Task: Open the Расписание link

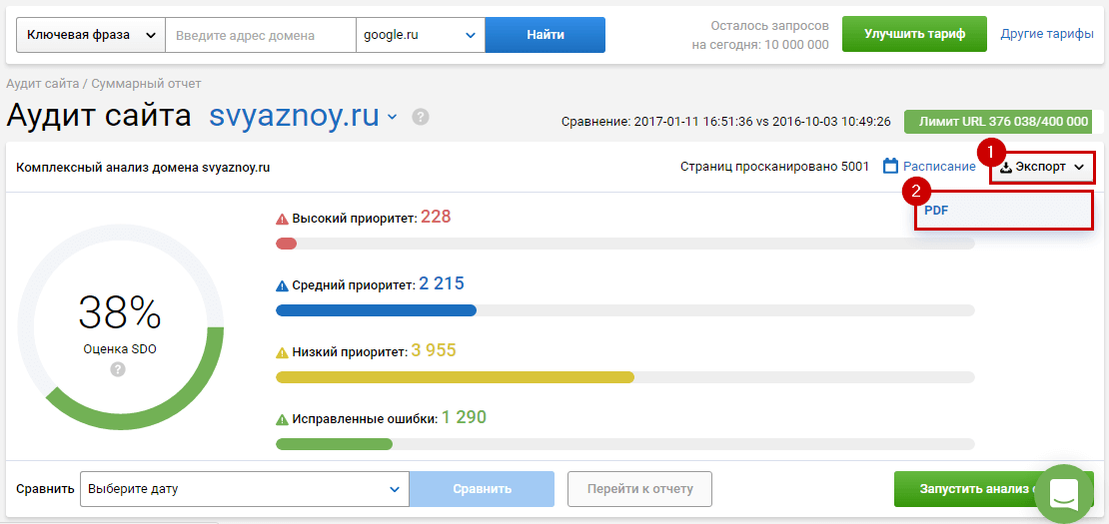Action: pos(939,167)
